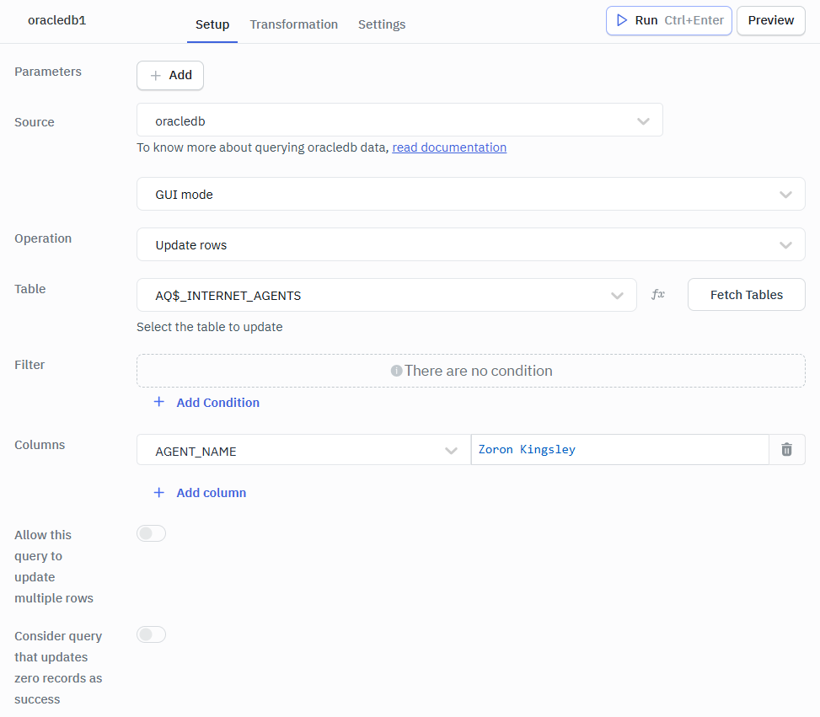Viewport: 820px width, 717px height.
Task: Toggle allow query to update multiple rows
Action: tap(151, 533)
